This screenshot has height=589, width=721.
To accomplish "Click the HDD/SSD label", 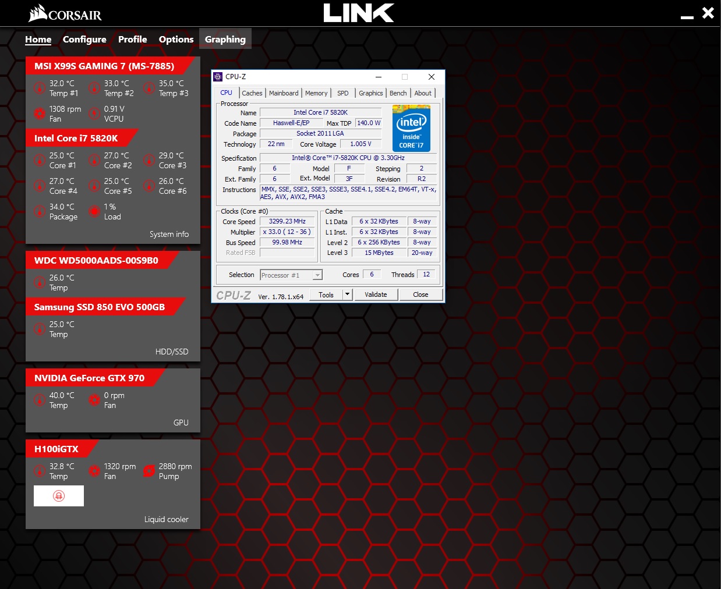I will [x=172, y=352].
